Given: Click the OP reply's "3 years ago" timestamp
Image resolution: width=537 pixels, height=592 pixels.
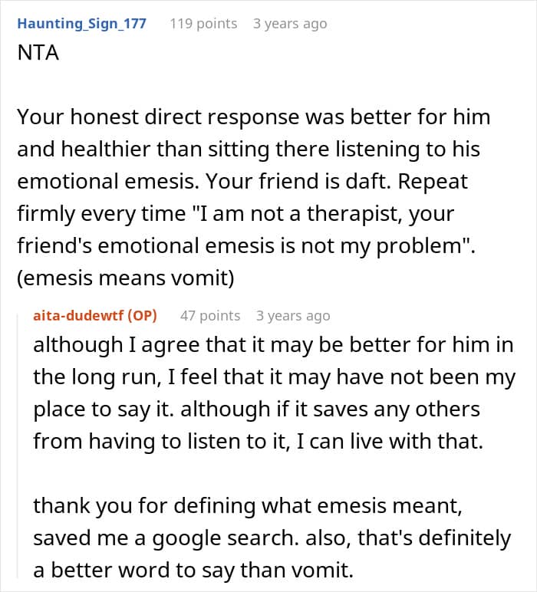Looking at the screenshot, I should coord(293,315).
